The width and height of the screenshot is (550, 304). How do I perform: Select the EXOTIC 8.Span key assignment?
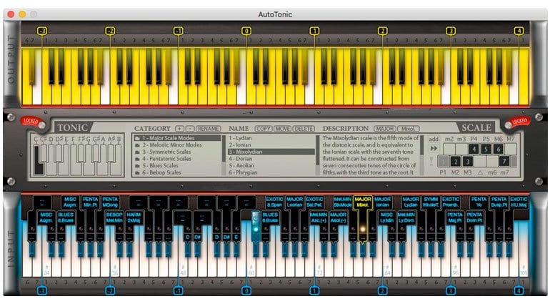274,202
